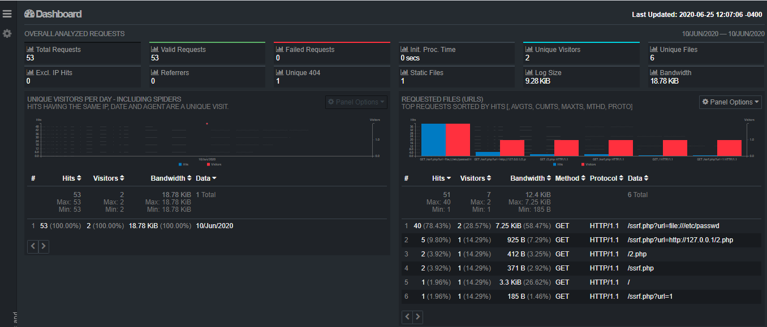767x327 pixels.
Task: Sort Requested Files by Method column
Action: pos(570,178)
